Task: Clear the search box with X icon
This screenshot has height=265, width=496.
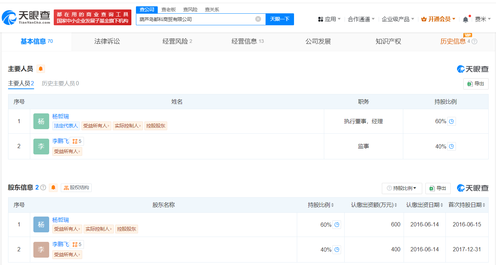Action: (x=258, y=19)
